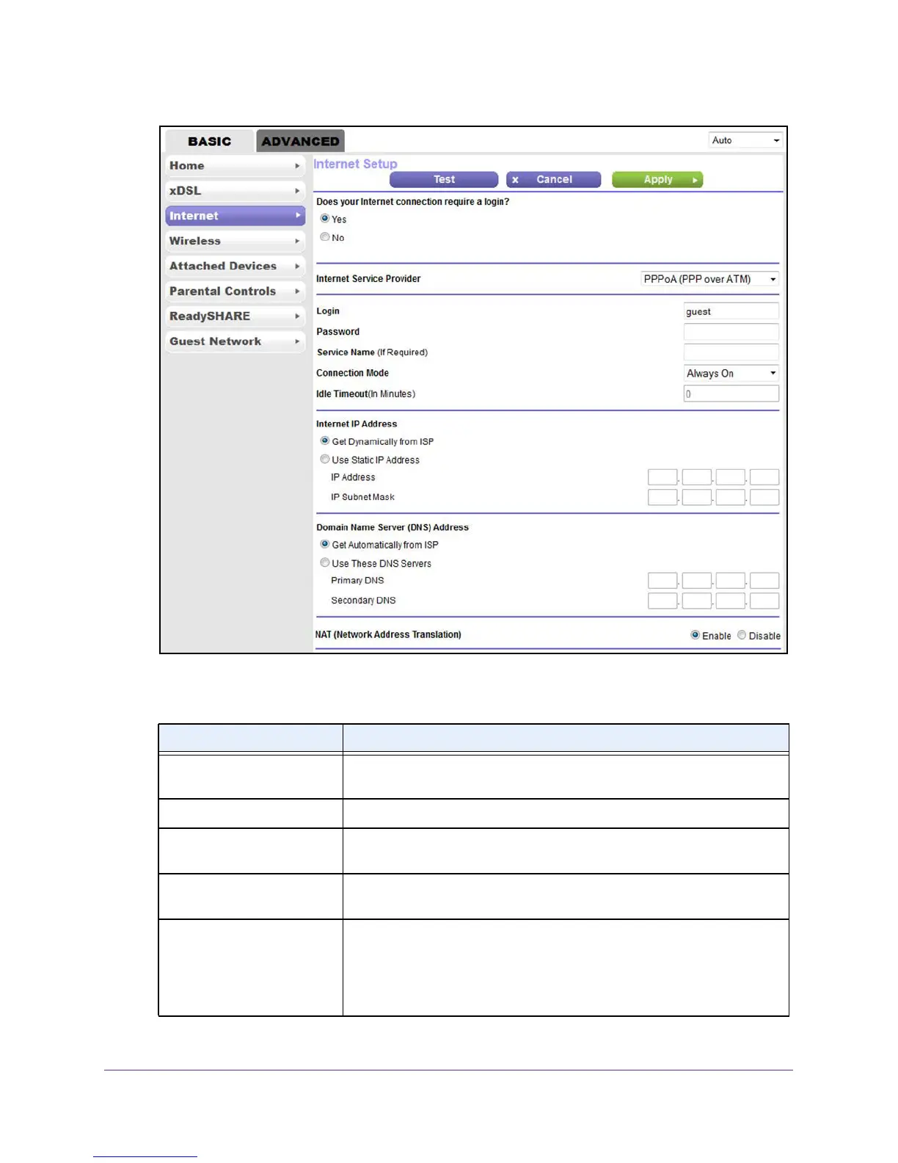Select Get Automatically from ISP for DNS
This screenshot has width=898, height=1163.
[x=325, y=545]
